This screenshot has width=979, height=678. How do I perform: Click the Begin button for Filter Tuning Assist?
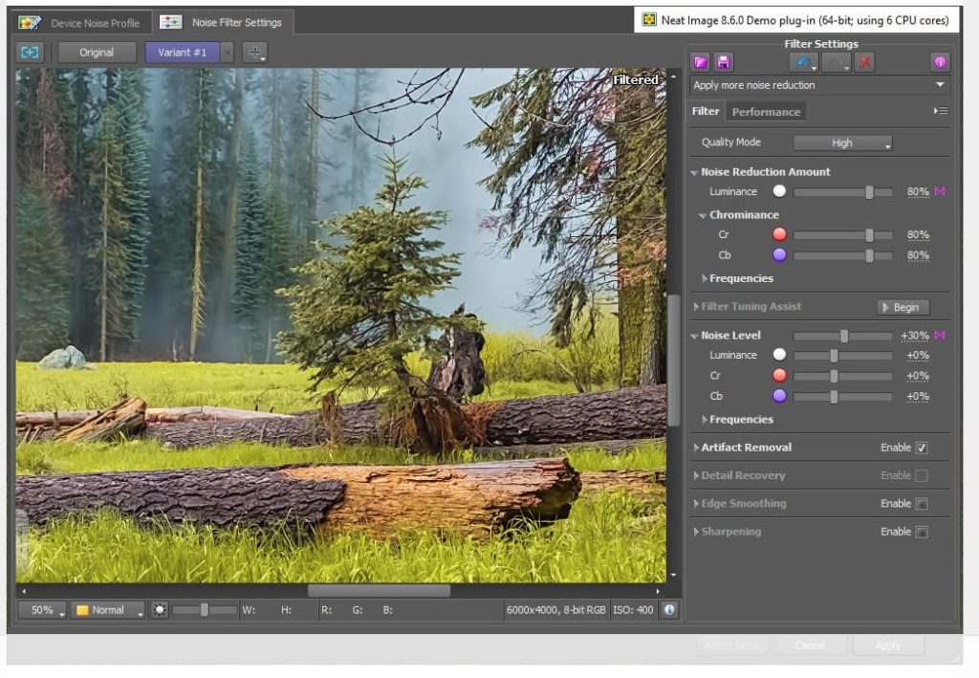pos(903,307)
